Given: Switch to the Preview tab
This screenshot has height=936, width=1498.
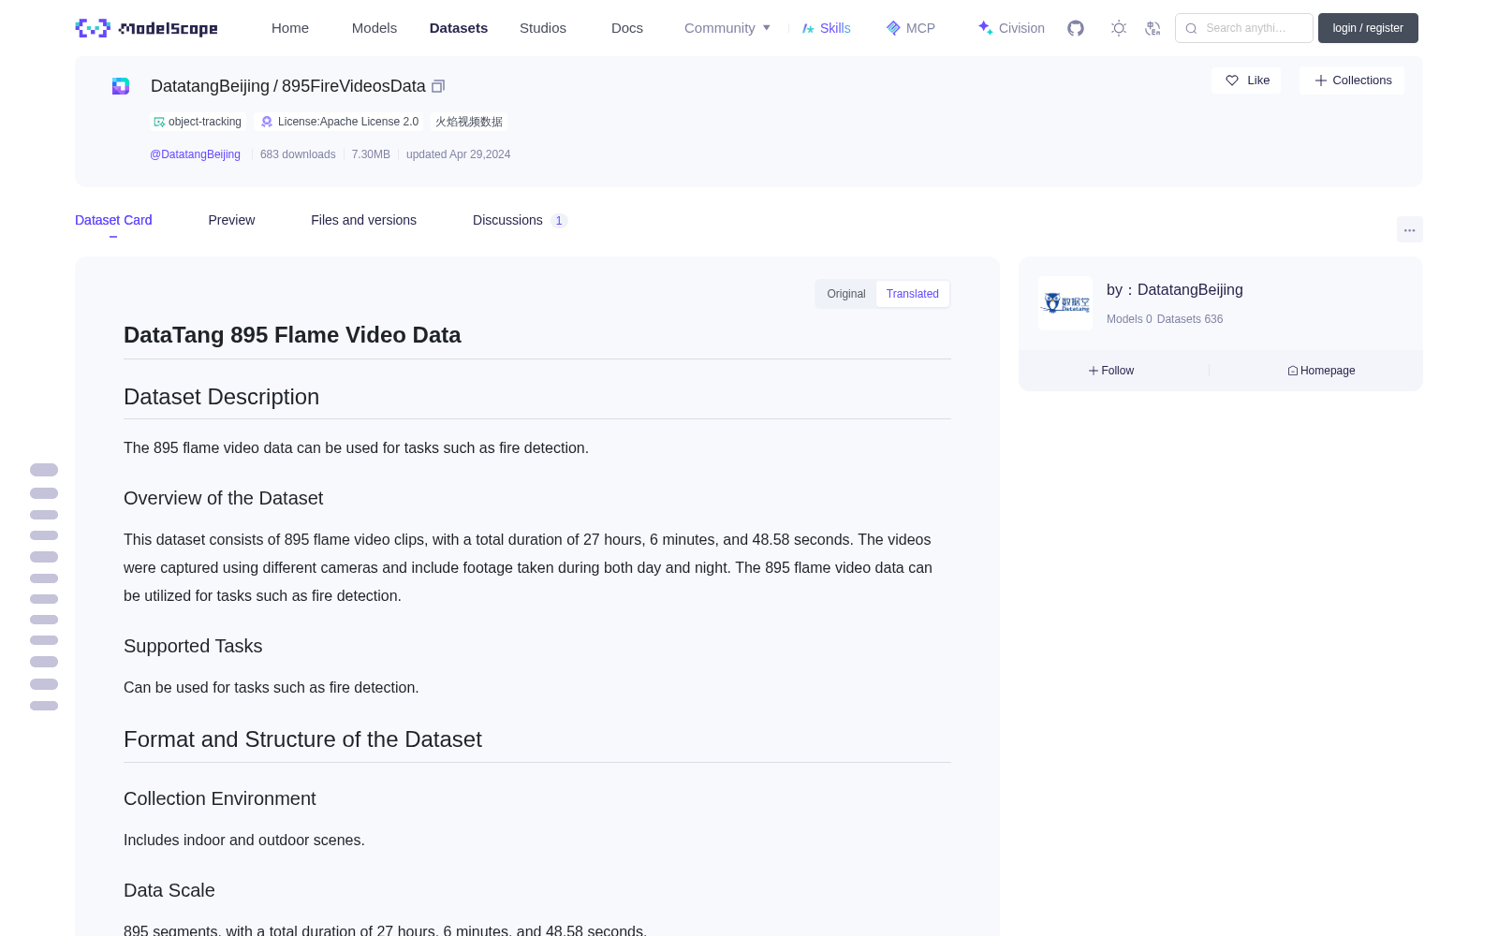Looking at the screenshot, I should click(x=231, y=220).
